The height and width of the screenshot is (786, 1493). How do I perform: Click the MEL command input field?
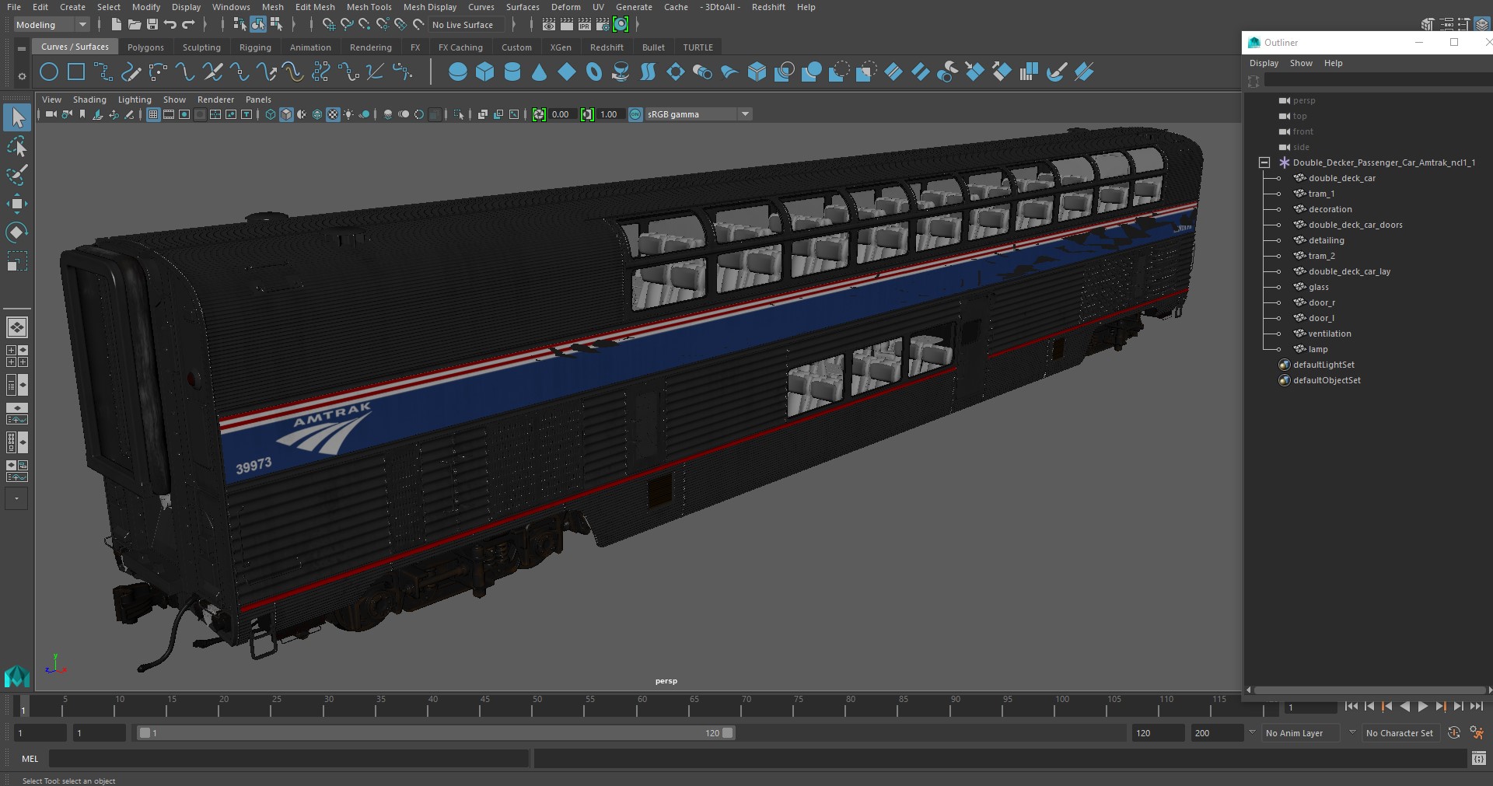[288, 759]
